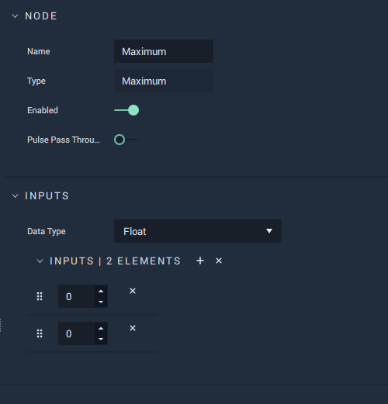The height and width of the screenshot is (404, 388).
Task: Remove the first input element
Action: point(133,291)
